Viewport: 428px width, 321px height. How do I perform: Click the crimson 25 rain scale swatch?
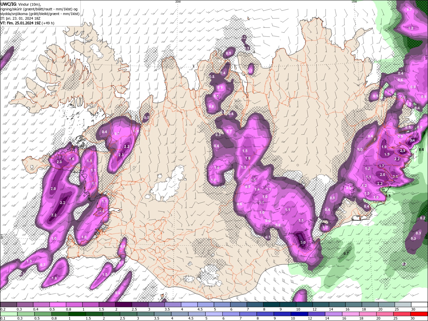[x=402, y=314]
